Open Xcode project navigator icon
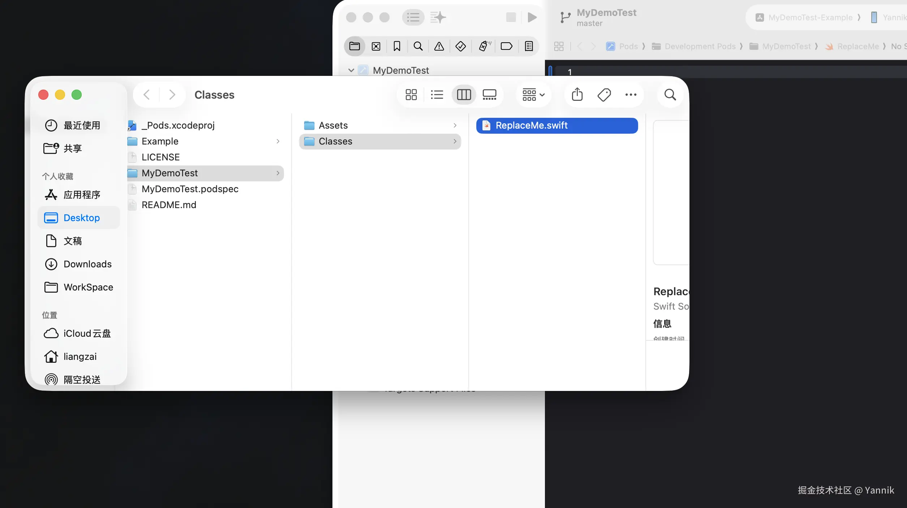This screenshot has width=907, height=508. click(x=354, y=46)
